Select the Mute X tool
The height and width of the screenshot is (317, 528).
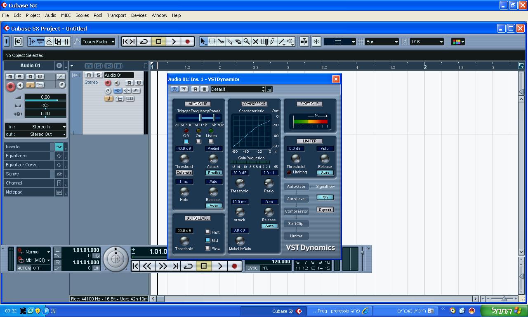(255, 42)
